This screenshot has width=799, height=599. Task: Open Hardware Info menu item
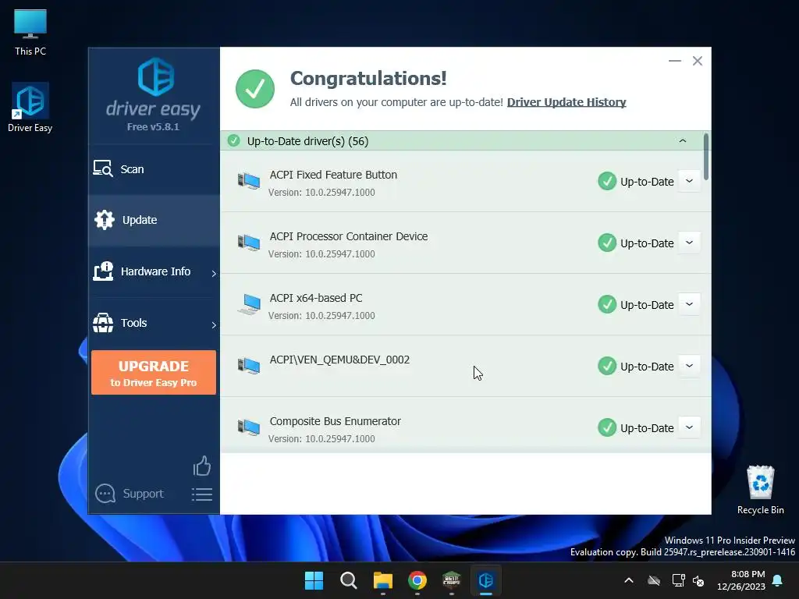click(x=154, y=271)
